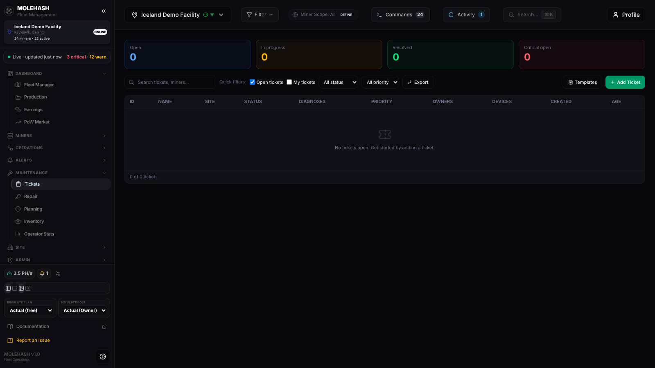The height and width of the screenshot is (368, 655).
Task: Open the Inventory page
Action: click(x=61, y=222)
